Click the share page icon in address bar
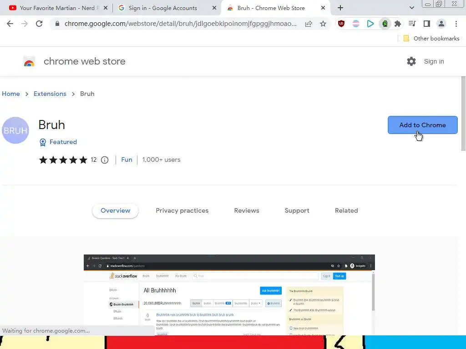The height and width of the screenshot is (349, 466). tap(309, 24)
